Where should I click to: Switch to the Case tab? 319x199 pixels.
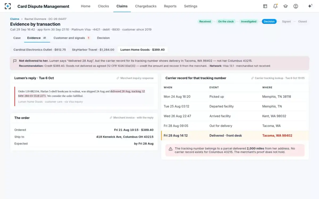(x=17, y=38)
